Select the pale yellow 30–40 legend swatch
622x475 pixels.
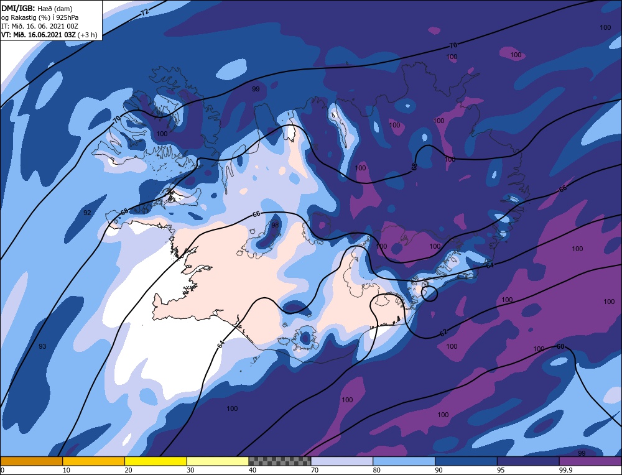pyautogui.click(x=218, y=461)
